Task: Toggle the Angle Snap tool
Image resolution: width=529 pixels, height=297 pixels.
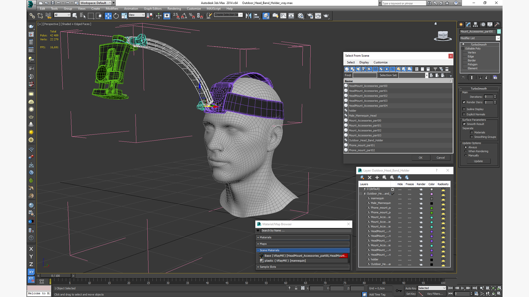Action: (x=184, y=16)
